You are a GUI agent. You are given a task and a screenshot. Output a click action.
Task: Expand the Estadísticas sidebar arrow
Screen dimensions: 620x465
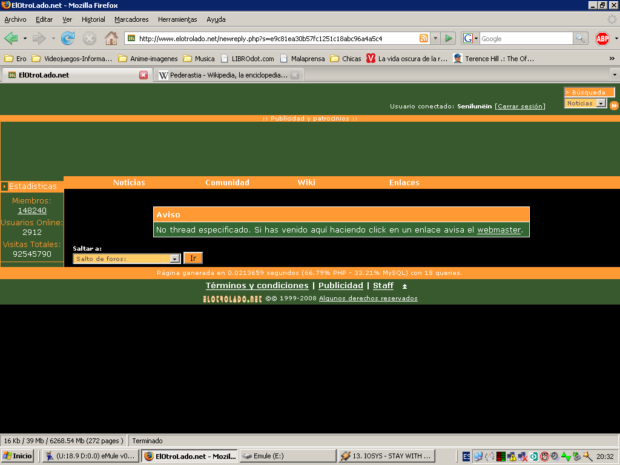click(x=4, y=186)
